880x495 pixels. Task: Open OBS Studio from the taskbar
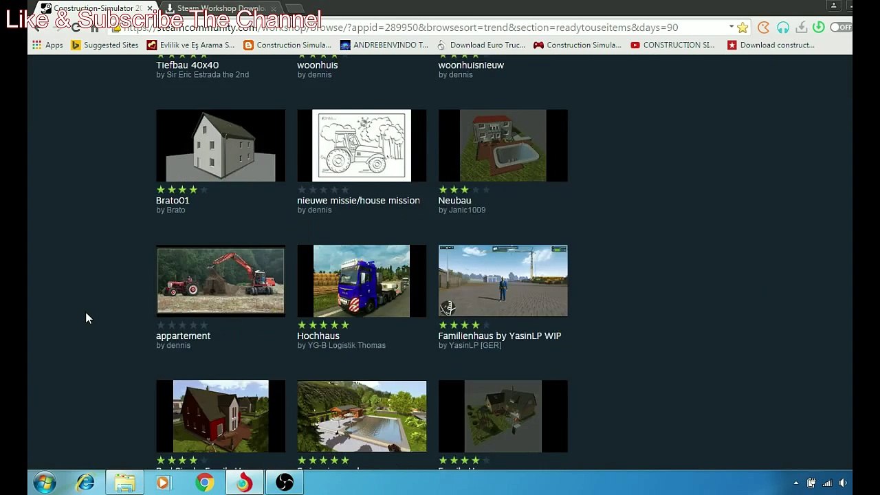tap(285, 483)
